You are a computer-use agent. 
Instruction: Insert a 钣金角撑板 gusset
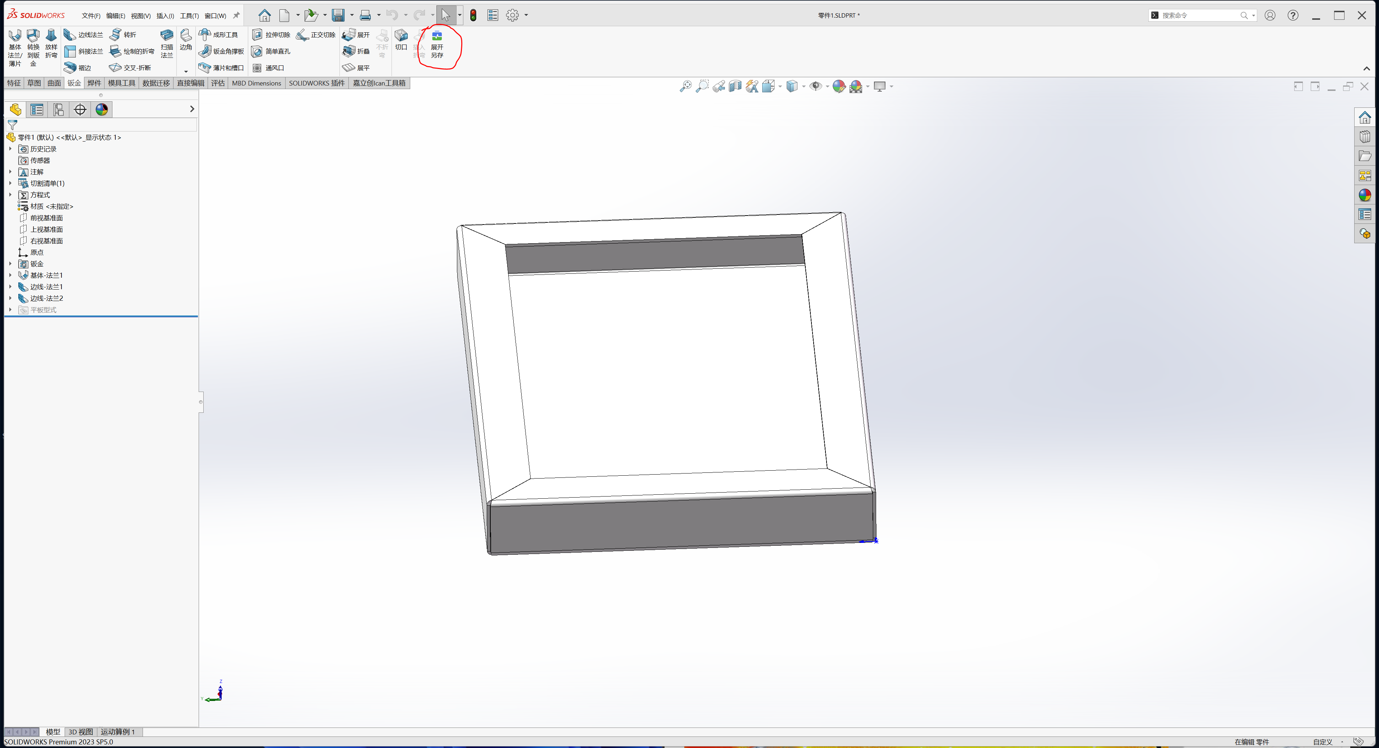coord(221,51)
